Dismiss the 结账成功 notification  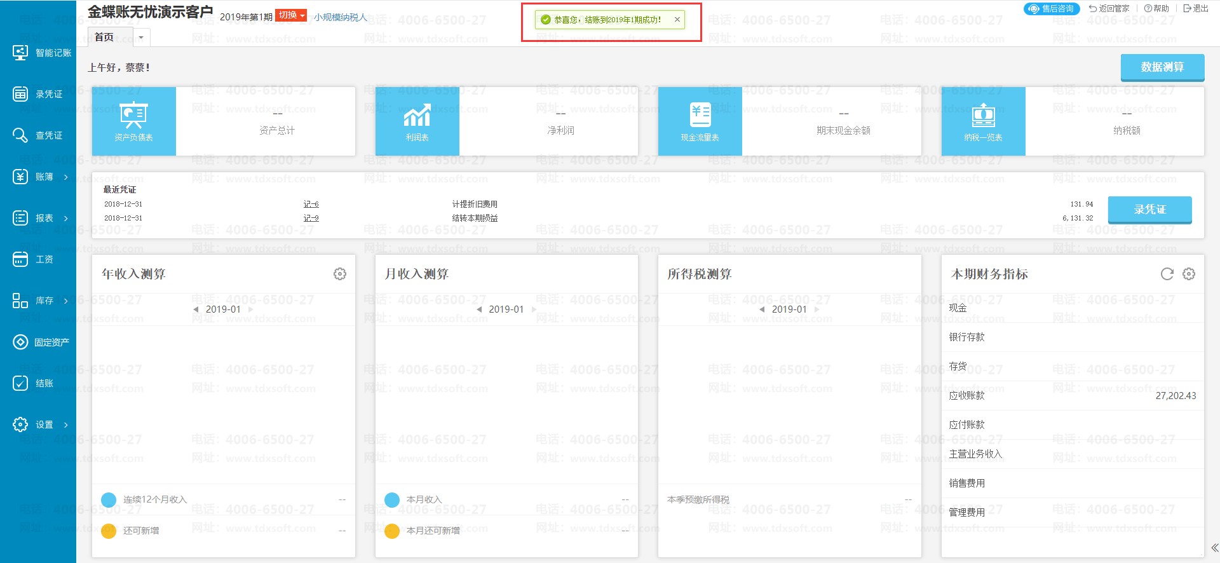click(x=677, y=20)
